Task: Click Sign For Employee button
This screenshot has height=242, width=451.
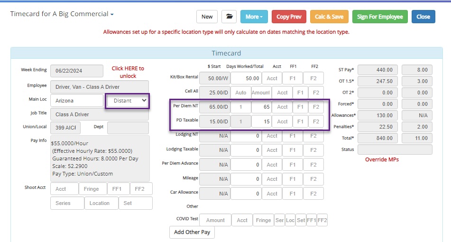Action: [x=380, y=17]
